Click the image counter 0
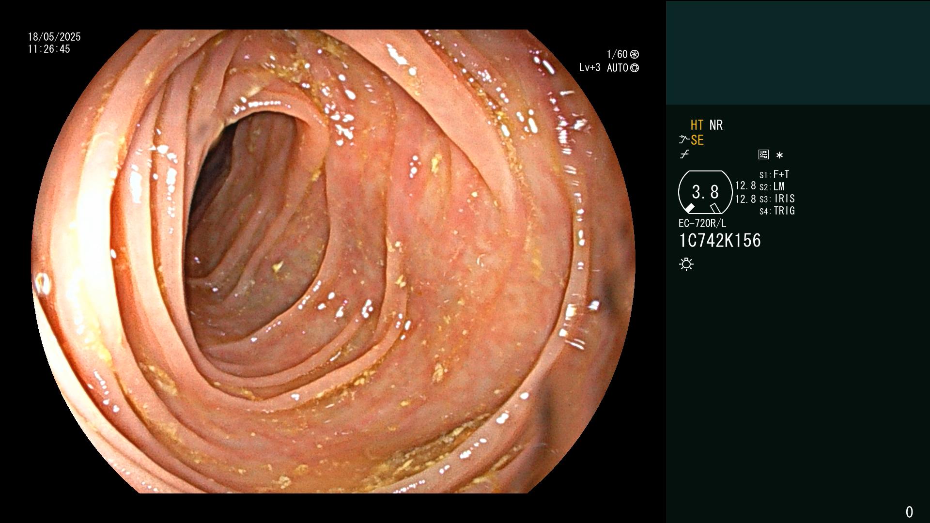Screen dimensions: 930x523 click(909, 512)
